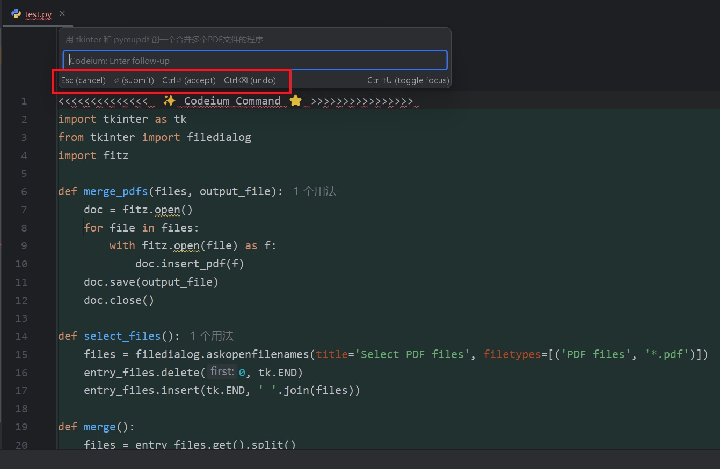This screenshot has height=469, width=720.
Task: Click Ctrl (undo) in the Codeium hint bar
Action: (x=251, y=80)
